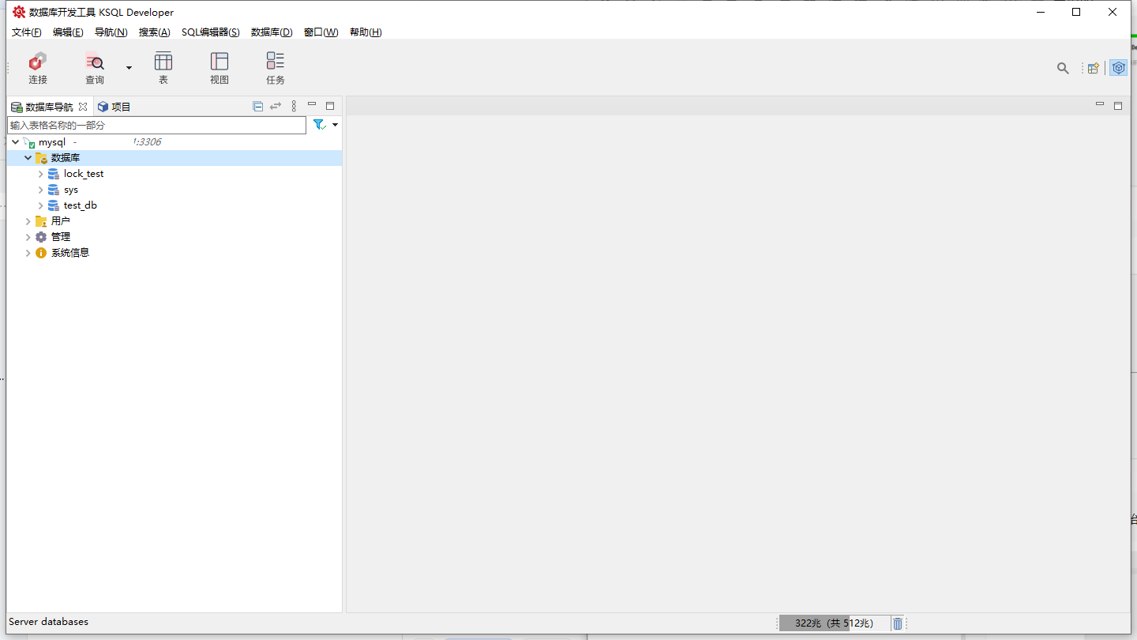Open a new 查询 query editor
Viewport: 1137px width, 640px height.
tap(95, 67)
